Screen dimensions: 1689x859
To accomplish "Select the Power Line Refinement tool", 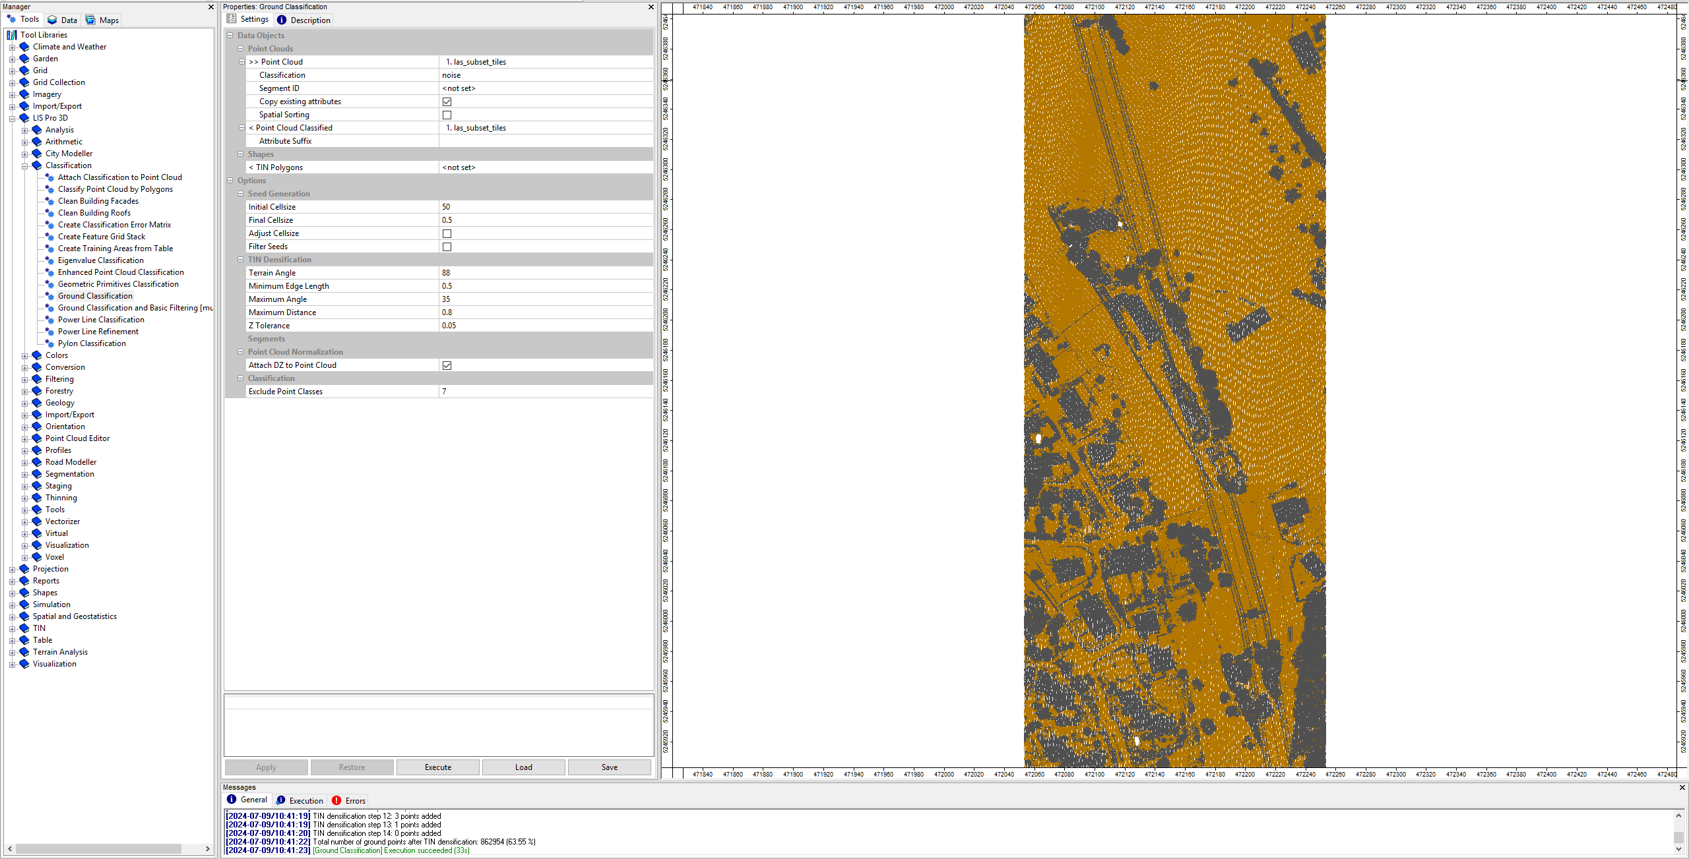I will 98,332.
